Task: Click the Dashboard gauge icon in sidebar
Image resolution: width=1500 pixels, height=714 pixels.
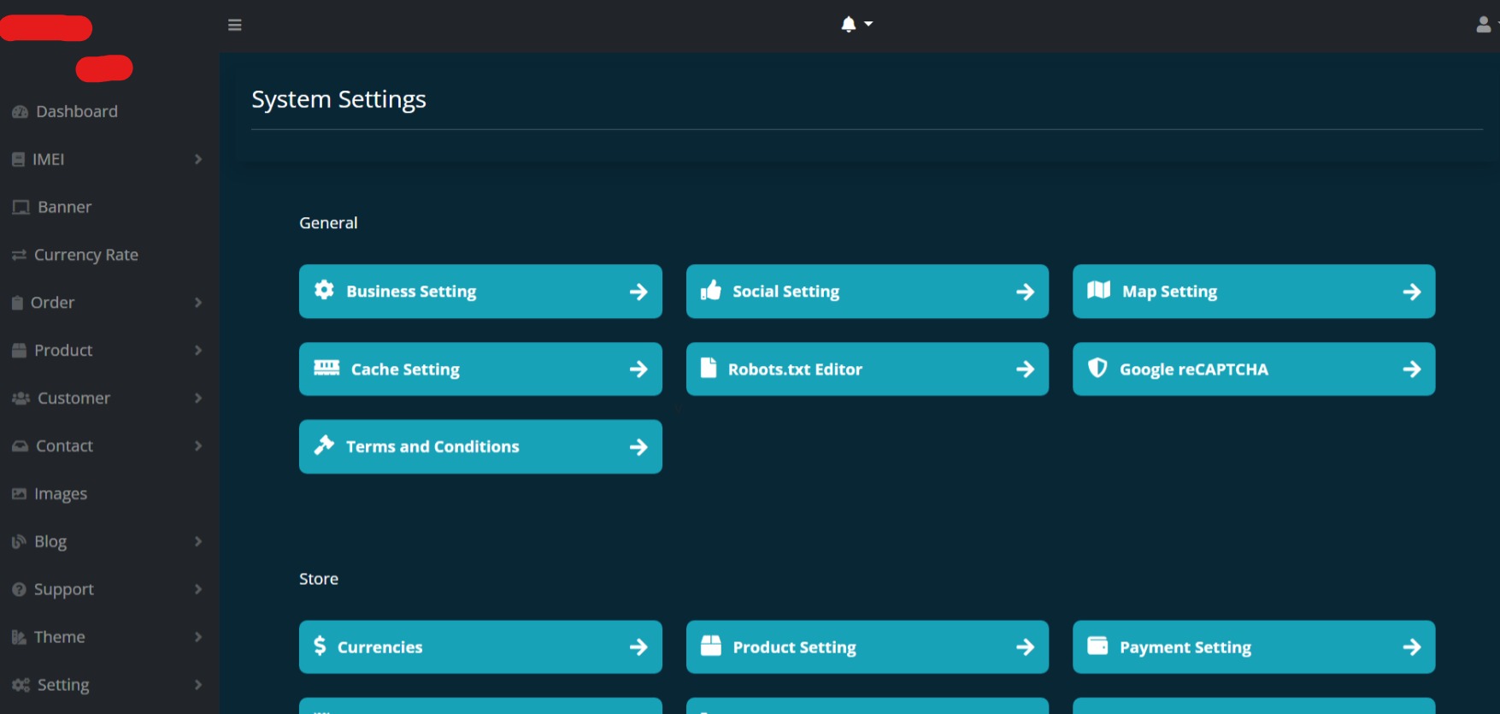Action: (x=21, y=112)
